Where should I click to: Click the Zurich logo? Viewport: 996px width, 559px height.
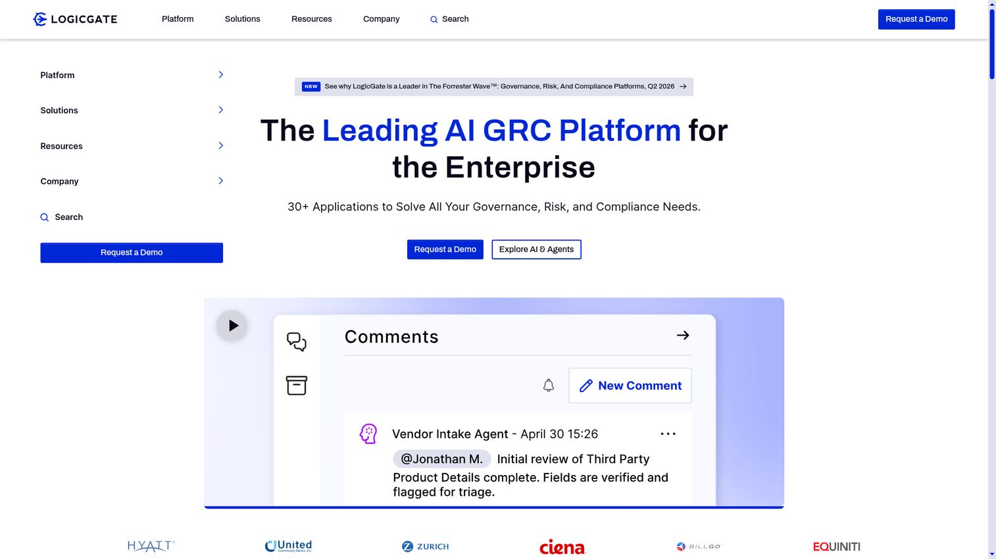point(426,547)
